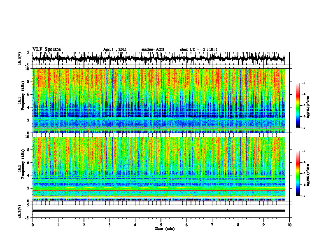
Task: Click the time axis tick label '6'
Action: (x=187, y=225)
